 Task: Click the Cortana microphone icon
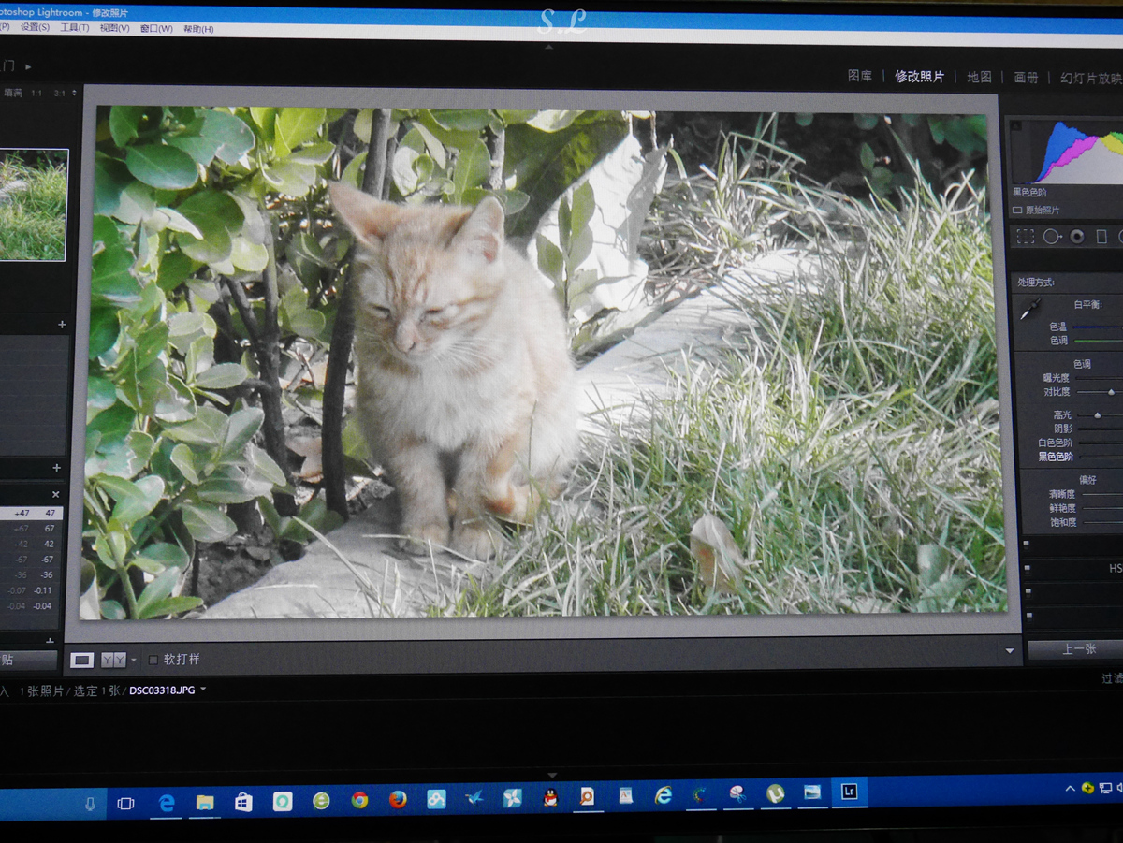[91, 804]
